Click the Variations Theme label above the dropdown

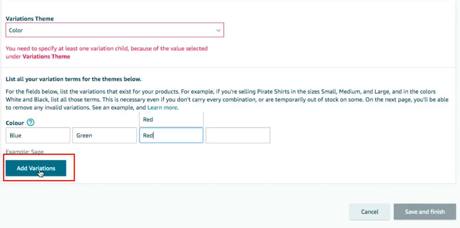tap(30, 19)
